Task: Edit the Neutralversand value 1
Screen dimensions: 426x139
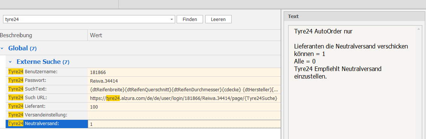Action: point(184,124)
